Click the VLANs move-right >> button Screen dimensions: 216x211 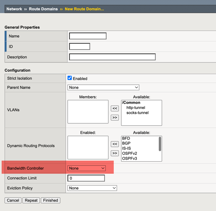coord(115,118)
